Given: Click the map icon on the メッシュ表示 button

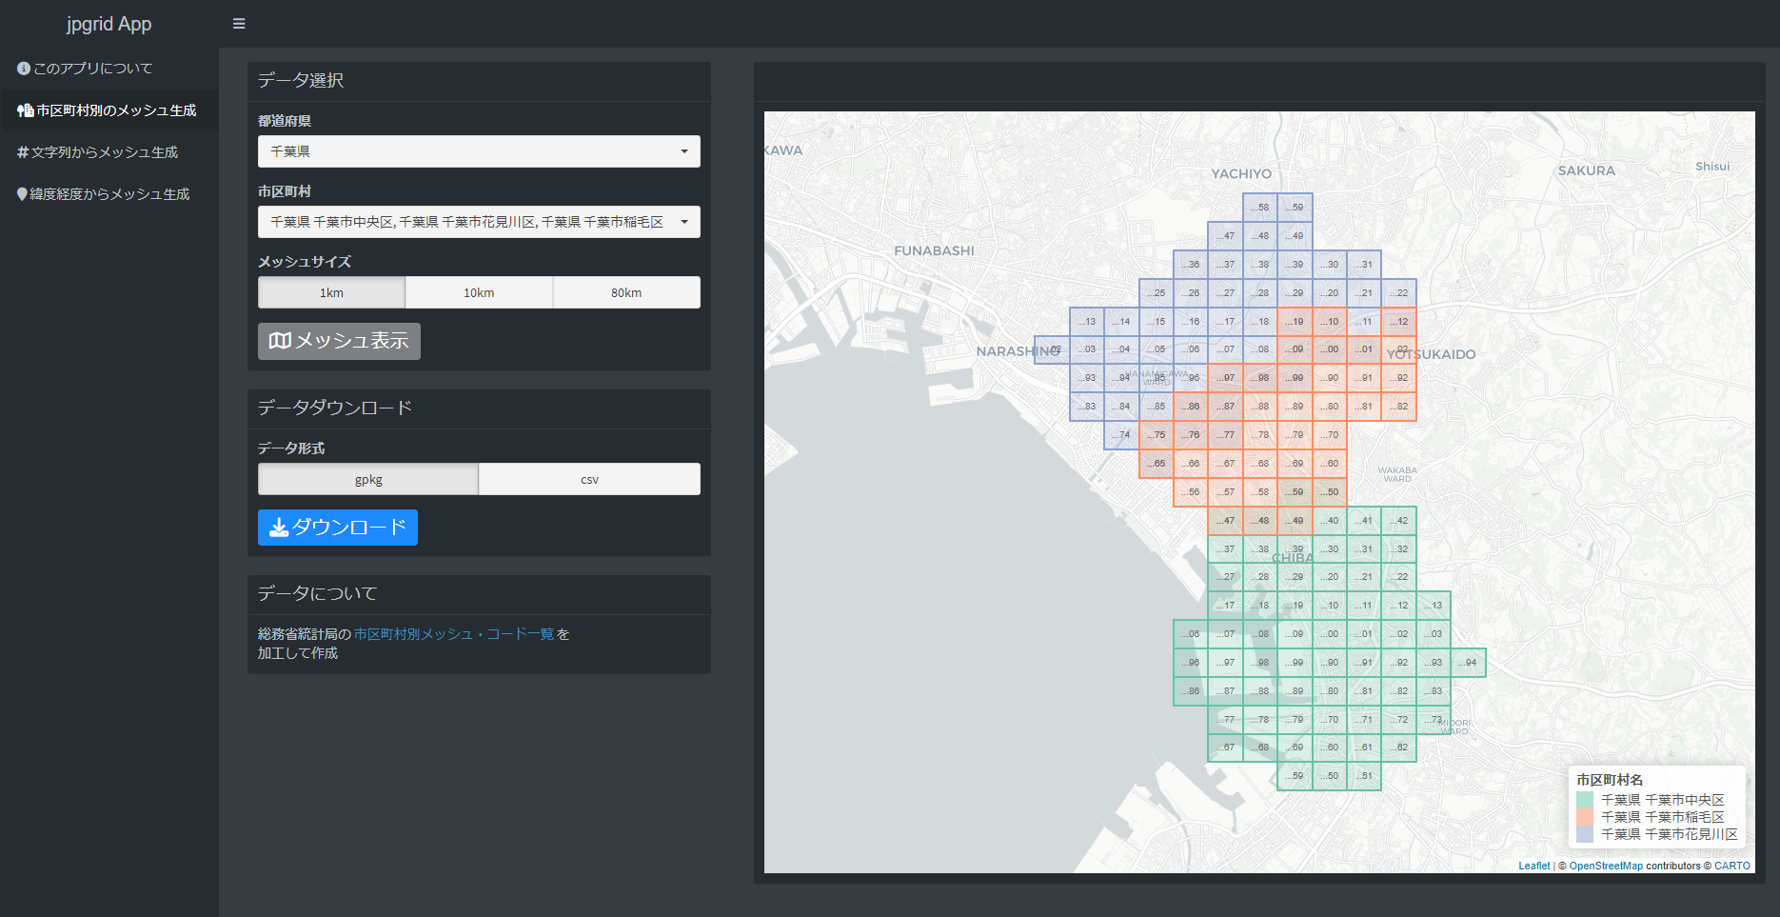Looking at the screenshot, I should (280, 341).
